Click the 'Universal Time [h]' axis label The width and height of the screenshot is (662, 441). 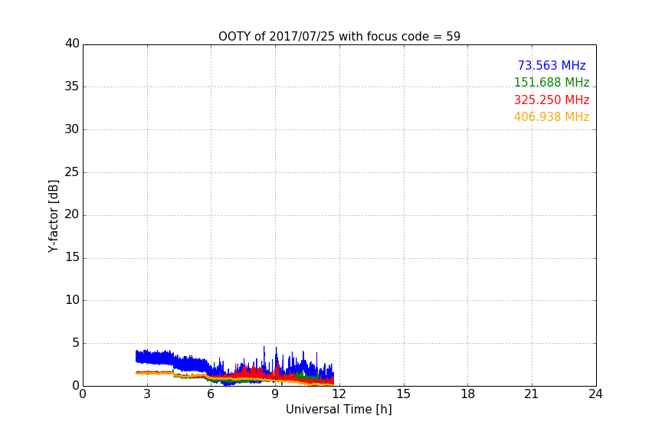tap(339, 410)
